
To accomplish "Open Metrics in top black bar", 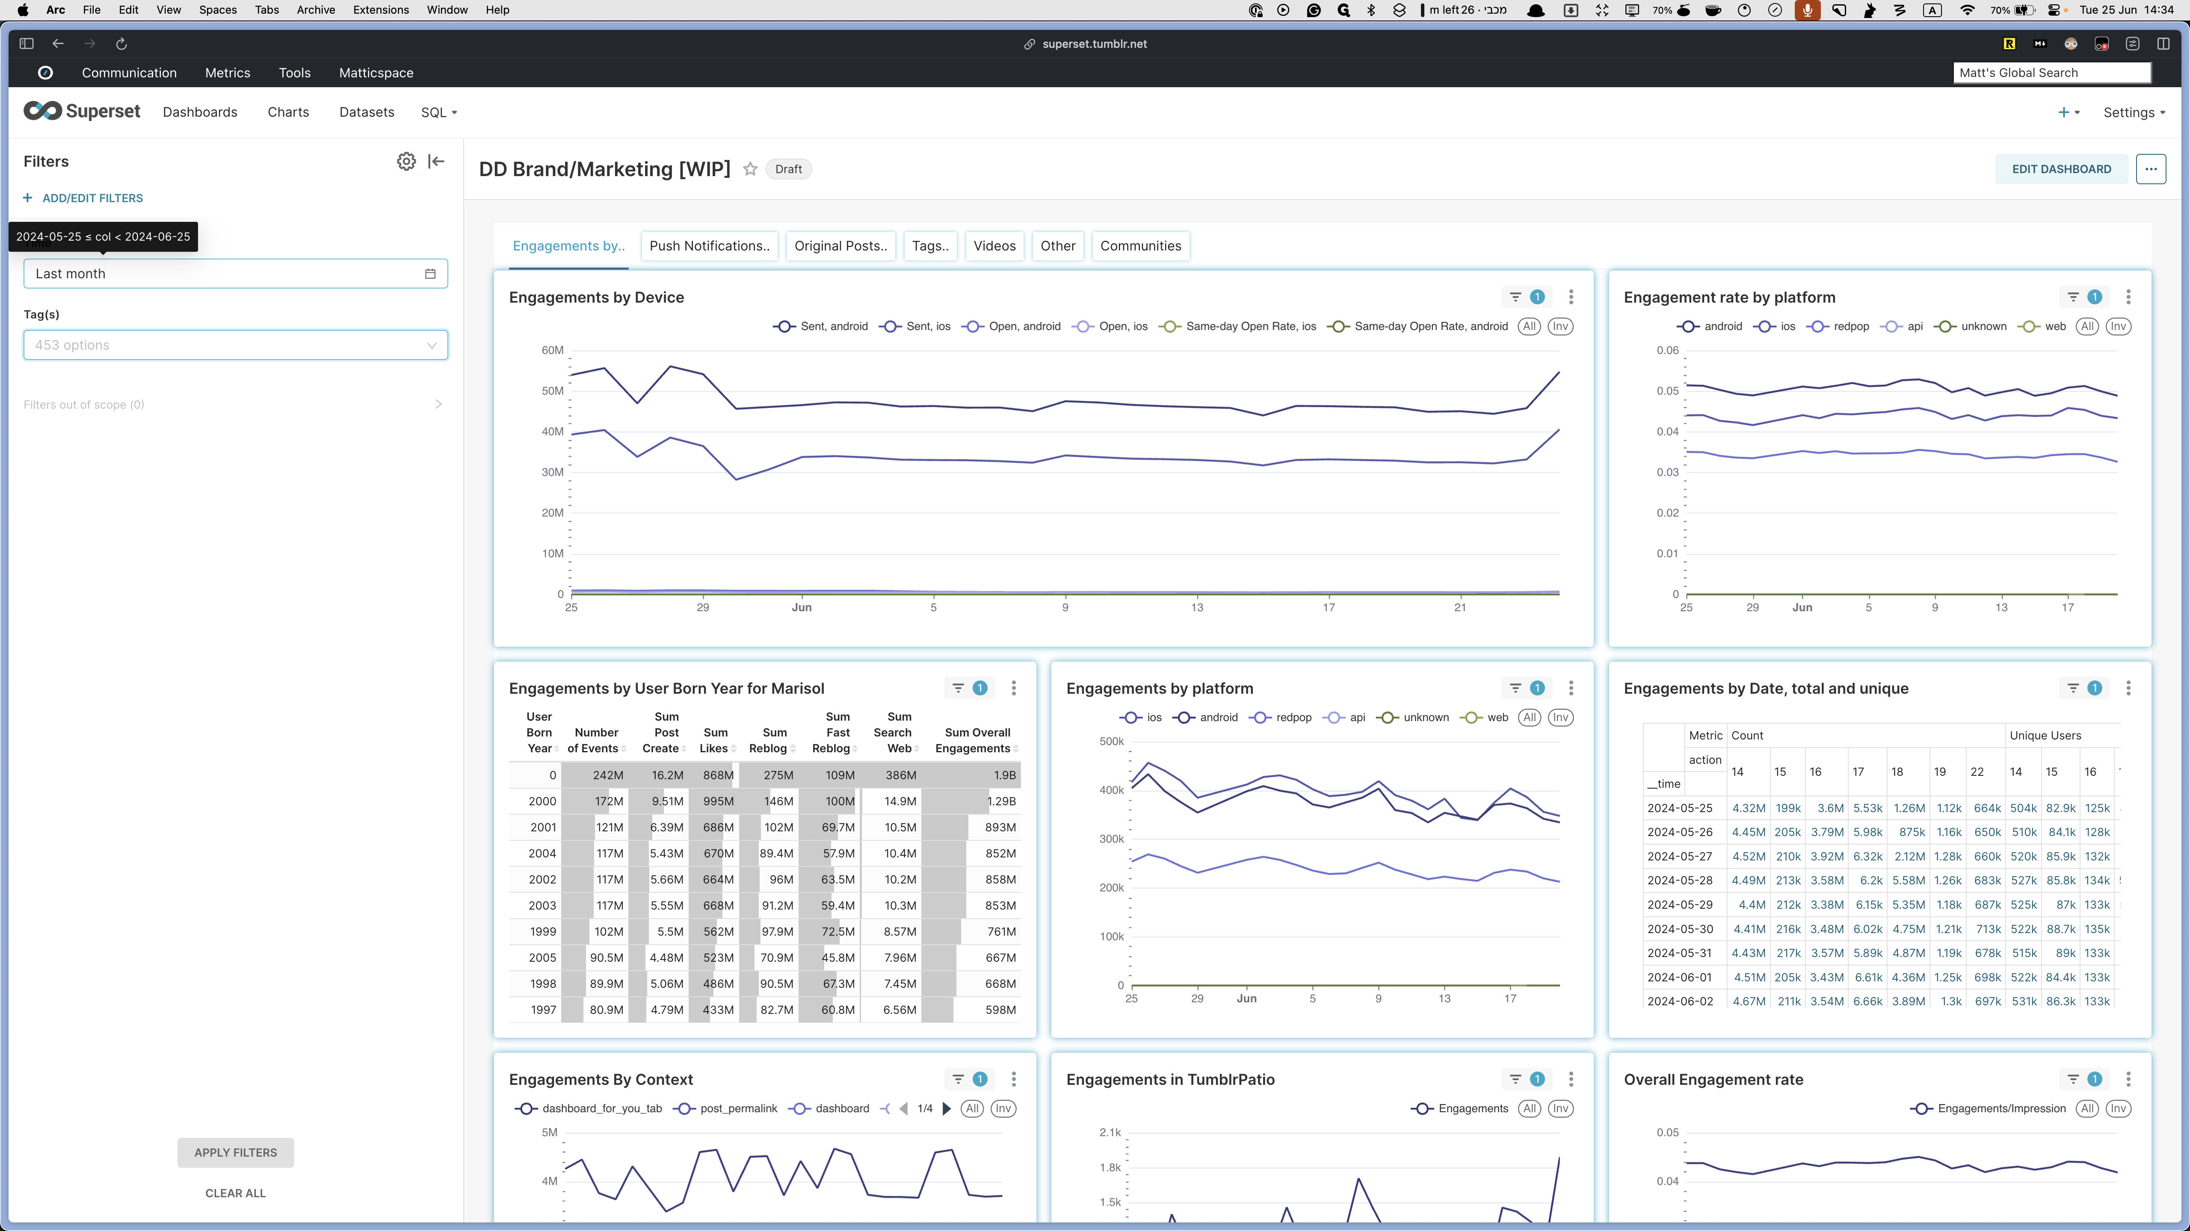I will click(228, 73).
